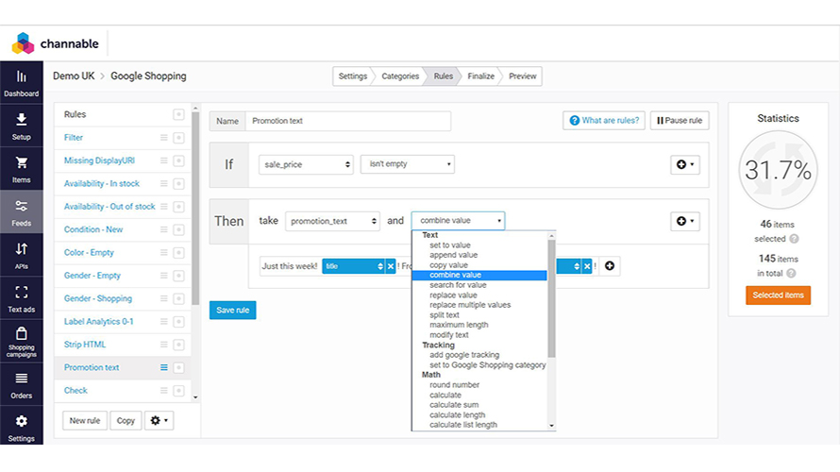Viewport: 840px width, 472px height.
Task: Open Shopping campaigns from the sidebar
Action: click(21, 340)
